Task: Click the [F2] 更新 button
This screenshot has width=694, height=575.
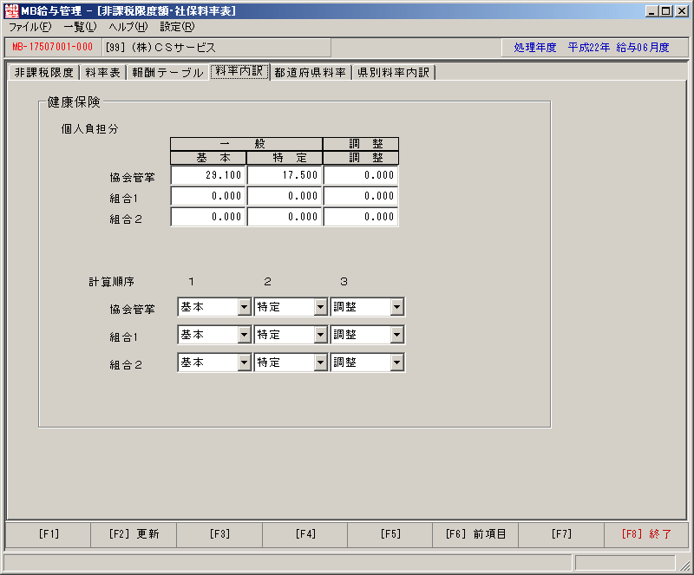Action: pyautogui.click(x=134, y=534)
